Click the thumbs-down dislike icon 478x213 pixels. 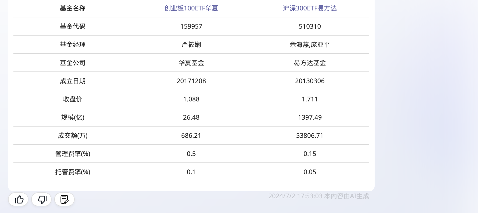point(41,199)
